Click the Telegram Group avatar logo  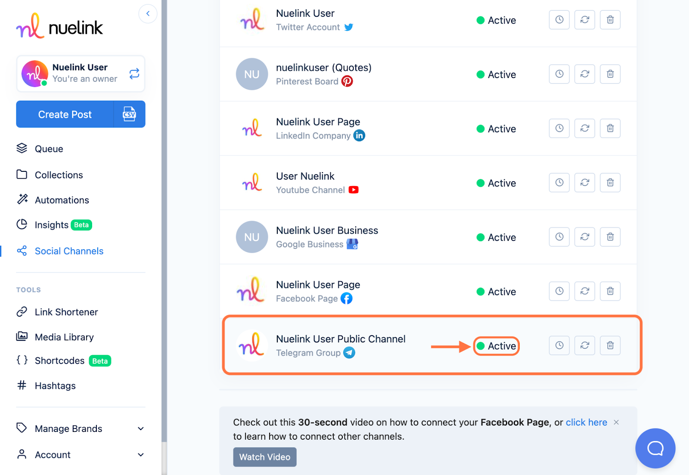point(252,345)
